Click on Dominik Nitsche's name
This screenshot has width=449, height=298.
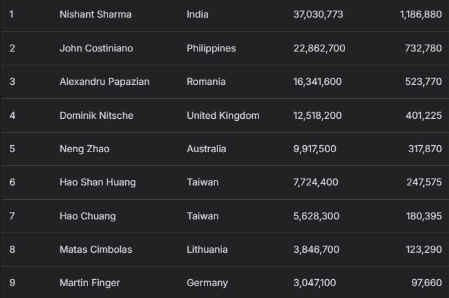tap(96, 116)
